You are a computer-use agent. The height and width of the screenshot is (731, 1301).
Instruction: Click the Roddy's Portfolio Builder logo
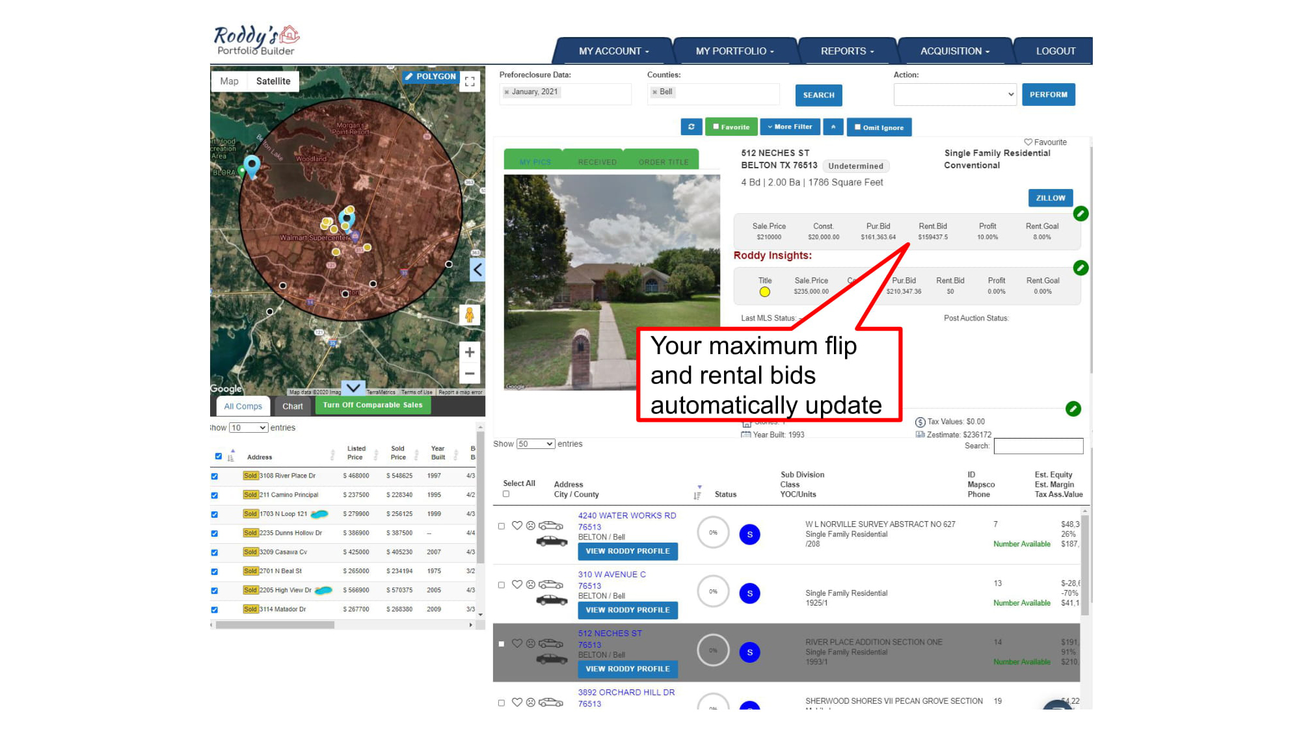tap(256, 40)
